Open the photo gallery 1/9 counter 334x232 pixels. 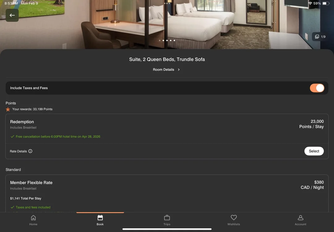click(x=320, y=37)
